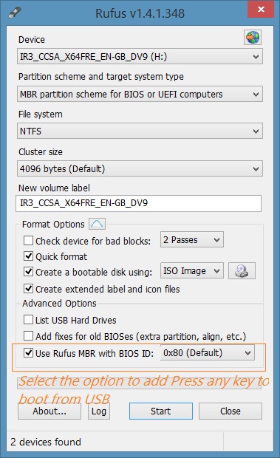Open the 2 Passes dropdown
280x458 pixels.
click(x=192, y=240)
